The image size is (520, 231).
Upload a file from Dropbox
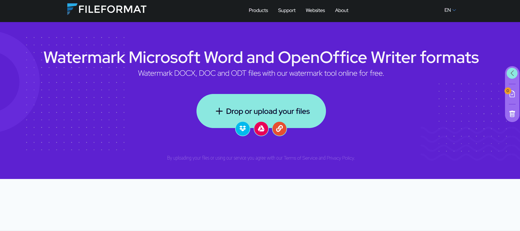coord(243,129)
